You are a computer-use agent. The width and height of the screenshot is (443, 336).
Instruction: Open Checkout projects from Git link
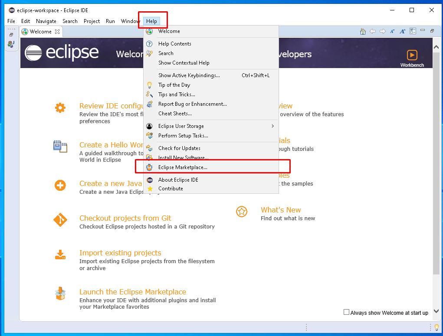(125, 218)
